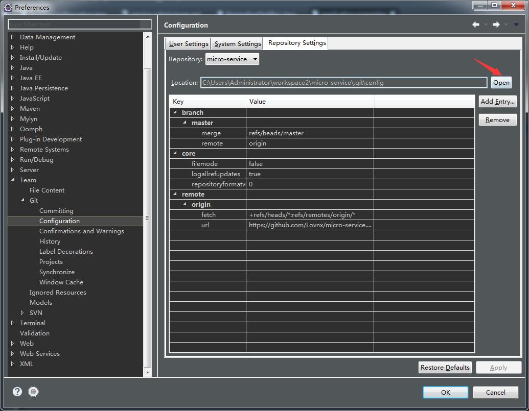
Task: Switch to User Settings tab
Action: pos(188,44)
